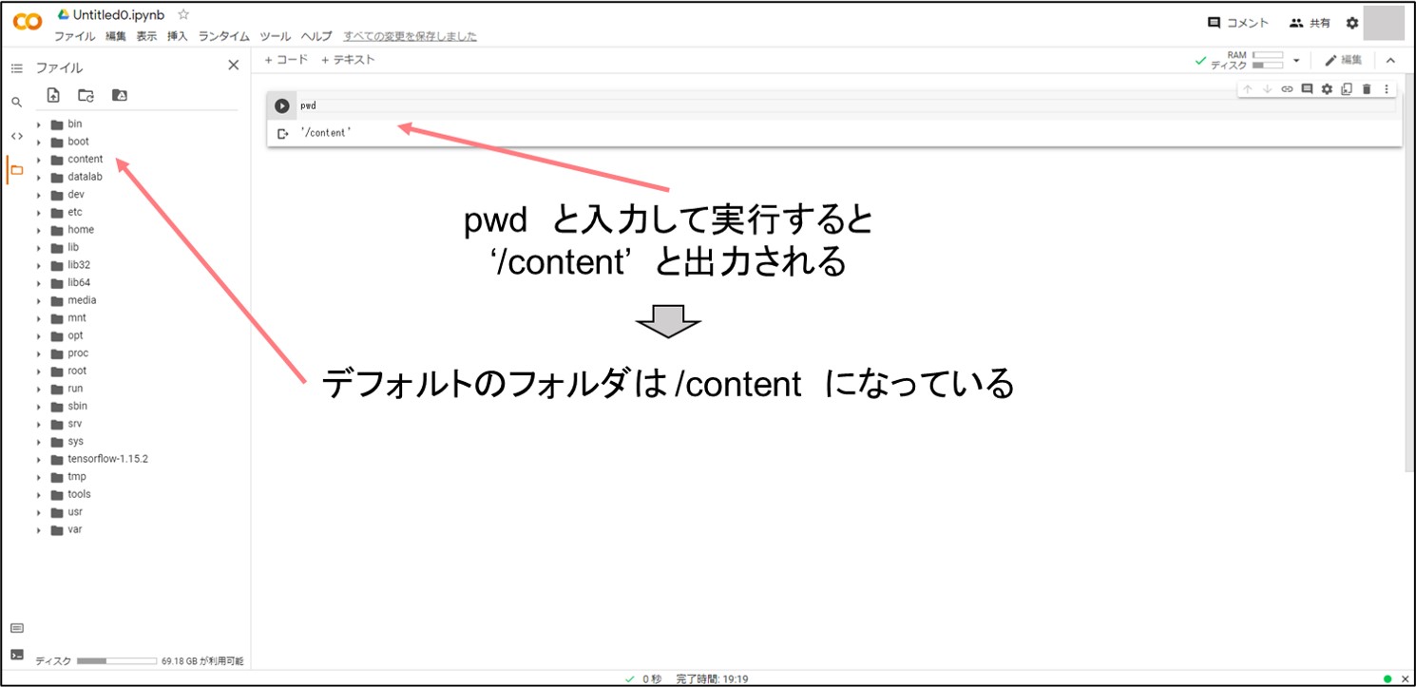
Task: Delete the cell trash icon
Action: pyautogui.click(x=1367, y=89)
